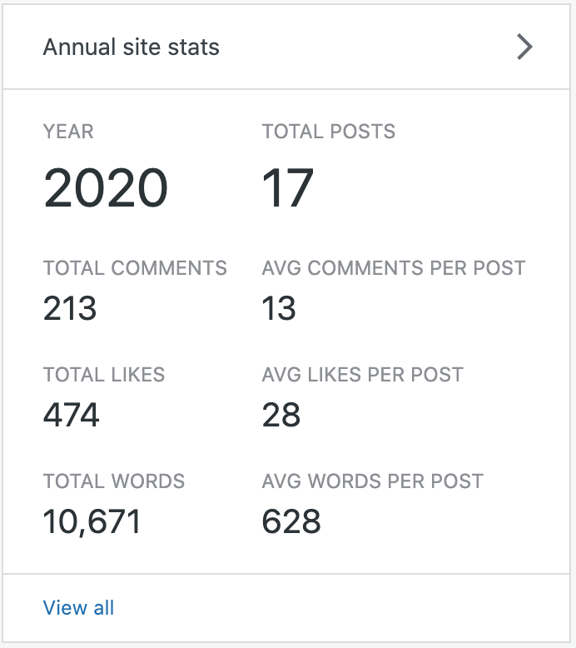Expand Annual site stats chevron arrow
This screenshot has width=576, height=648.
(x=524, y=47)
